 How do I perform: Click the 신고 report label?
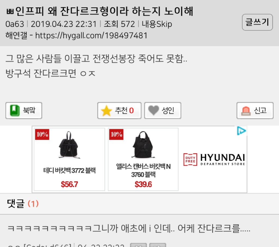click(x=260, y=110)
